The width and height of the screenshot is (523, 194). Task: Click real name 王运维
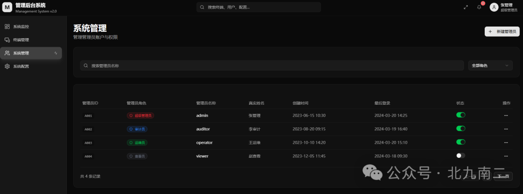click(x=255, y=142)
